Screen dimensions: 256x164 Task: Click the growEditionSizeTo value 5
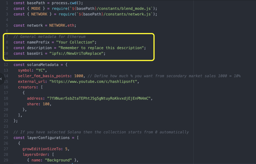[66, 149]
